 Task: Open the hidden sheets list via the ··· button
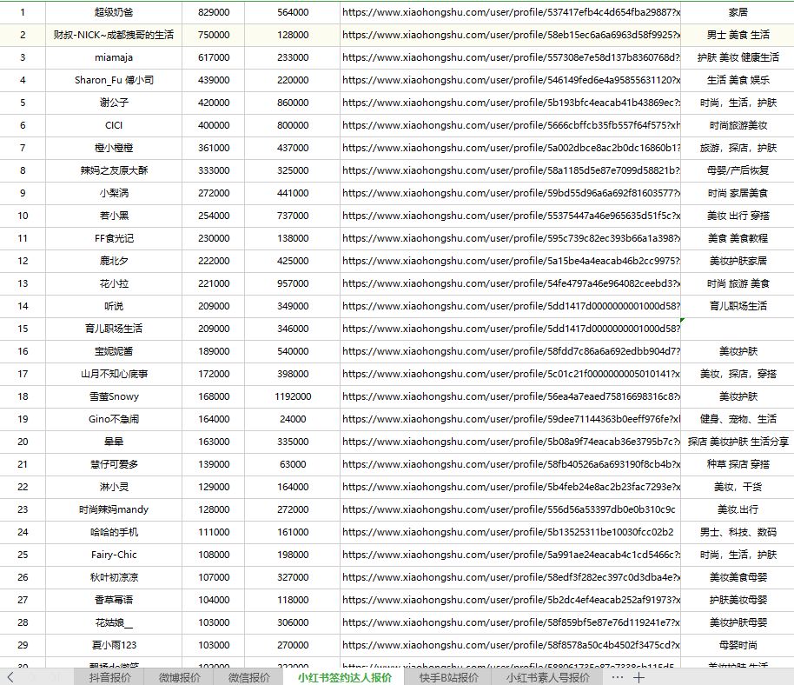tap(616, 676)
